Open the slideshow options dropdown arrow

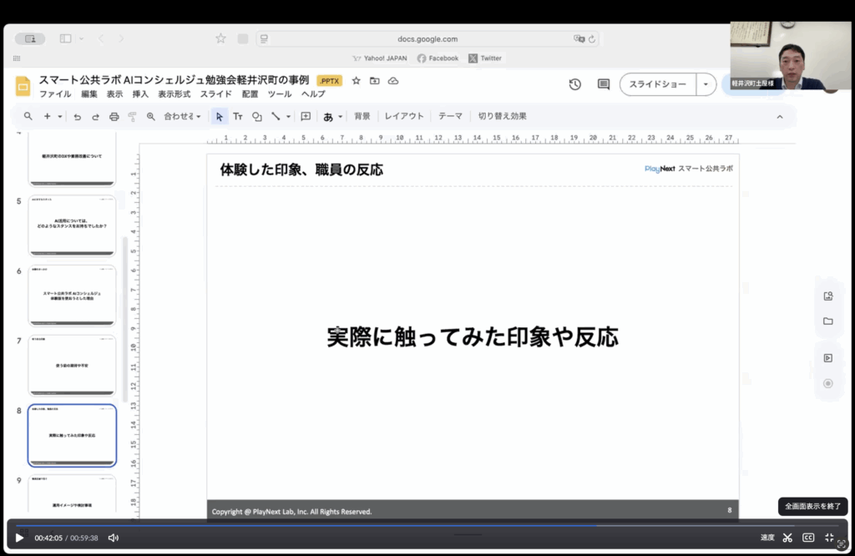click(706, 83)
